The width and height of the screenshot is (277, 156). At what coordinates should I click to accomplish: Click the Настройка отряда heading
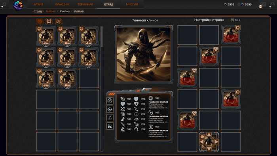tap(209, 20)
